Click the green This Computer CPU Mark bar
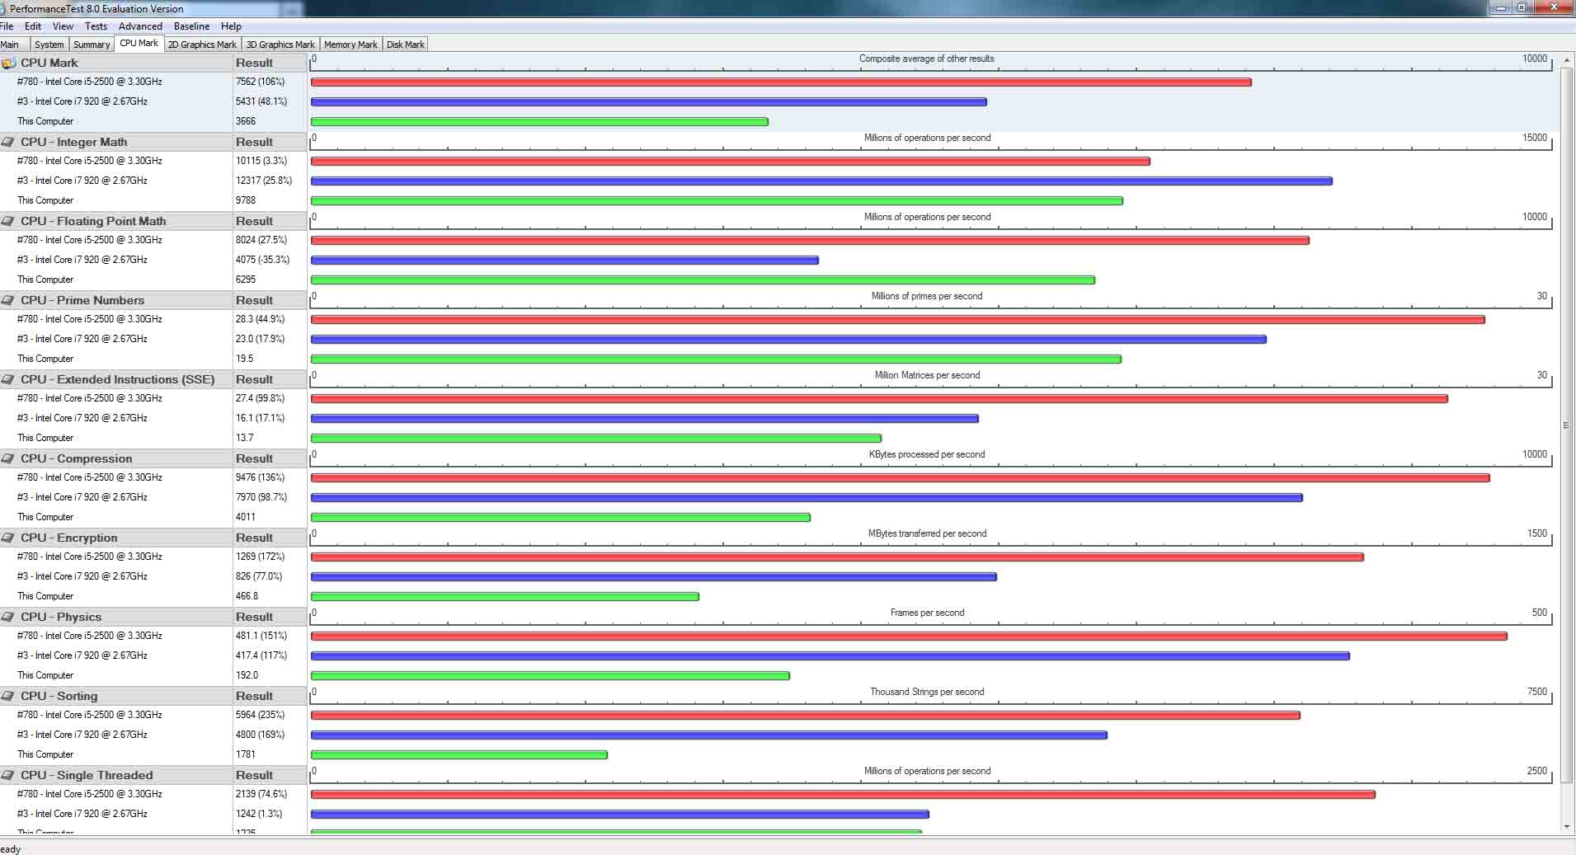This screenshot has height=855, width=1576. 539,122
